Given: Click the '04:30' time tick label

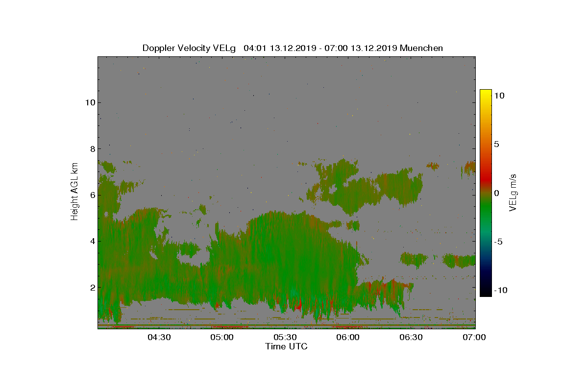Looking at the screenshot, I should point(159,337).
